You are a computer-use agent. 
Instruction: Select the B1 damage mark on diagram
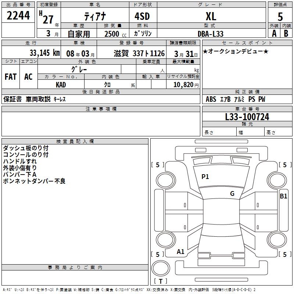coord(283,196)
